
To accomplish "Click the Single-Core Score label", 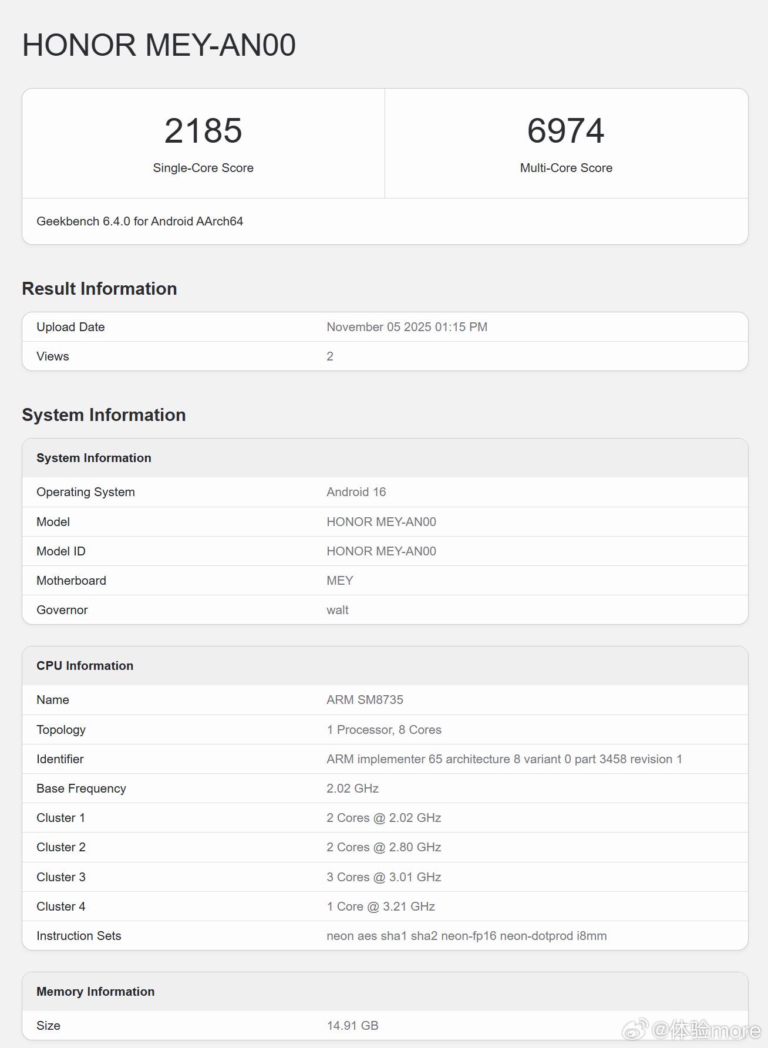I will coord(203,168).
